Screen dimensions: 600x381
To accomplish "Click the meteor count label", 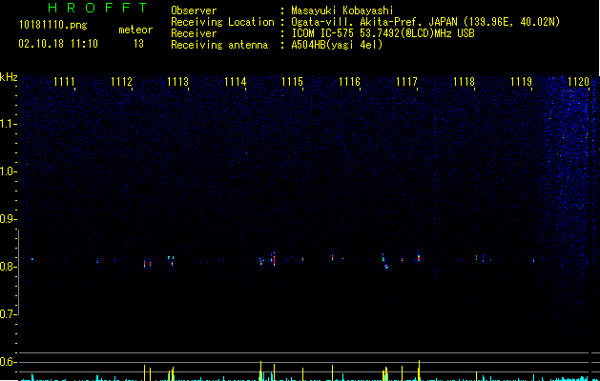I will pyautogui.click(x=135, y=30).
